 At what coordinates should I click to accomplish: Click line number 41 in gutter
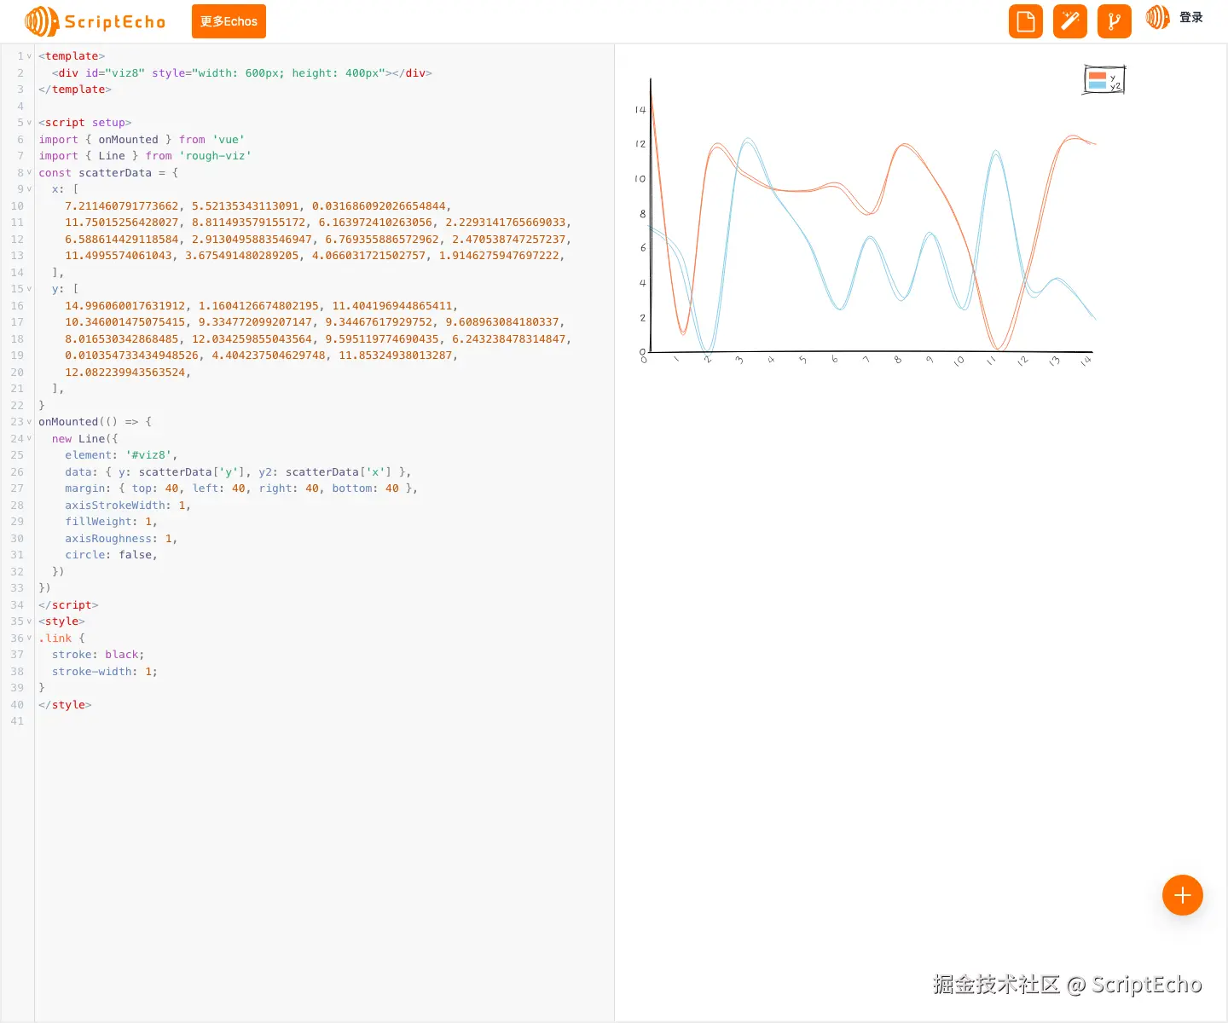pos(17,721)
